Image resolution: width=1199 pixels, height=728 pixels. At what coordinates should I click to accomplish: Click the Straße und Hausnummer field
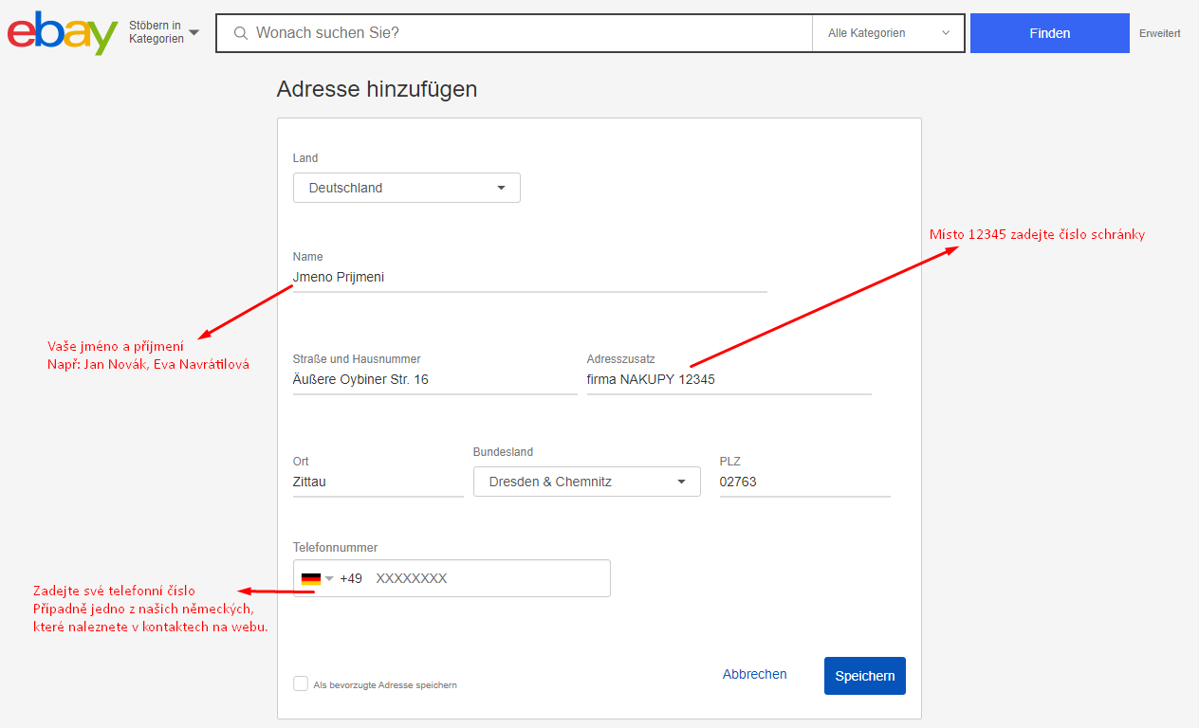(x=435, y=380)
